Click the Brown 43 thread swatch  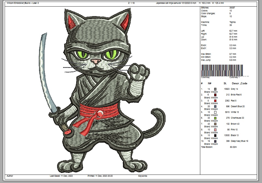(215, 124)
